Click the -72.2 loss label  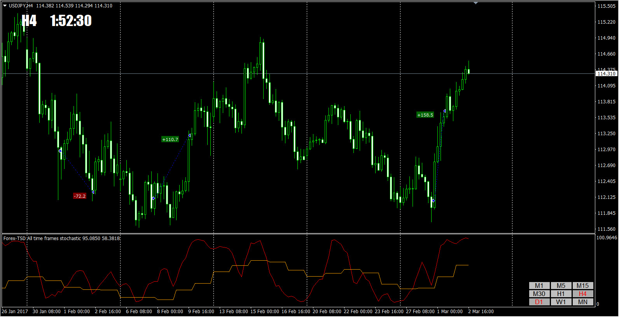tap(80, 196)
